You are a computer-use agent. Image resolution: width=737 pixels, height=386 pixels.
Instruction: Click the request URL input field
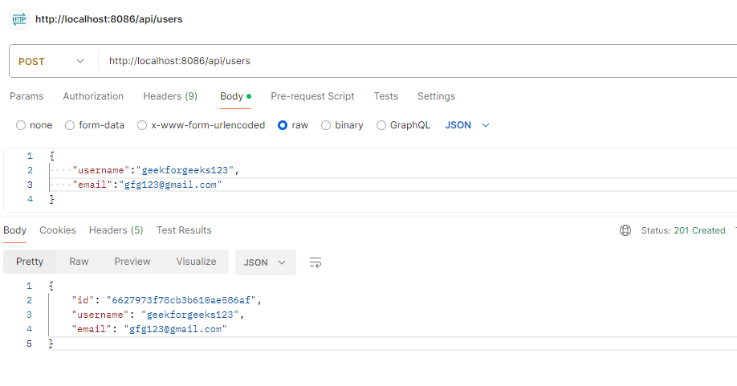point(401,61)
